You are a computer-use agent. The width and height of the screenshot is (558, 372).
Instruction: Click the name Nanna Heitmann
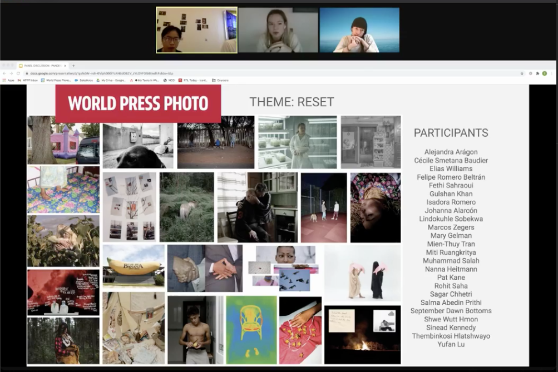tap(451, 269)
